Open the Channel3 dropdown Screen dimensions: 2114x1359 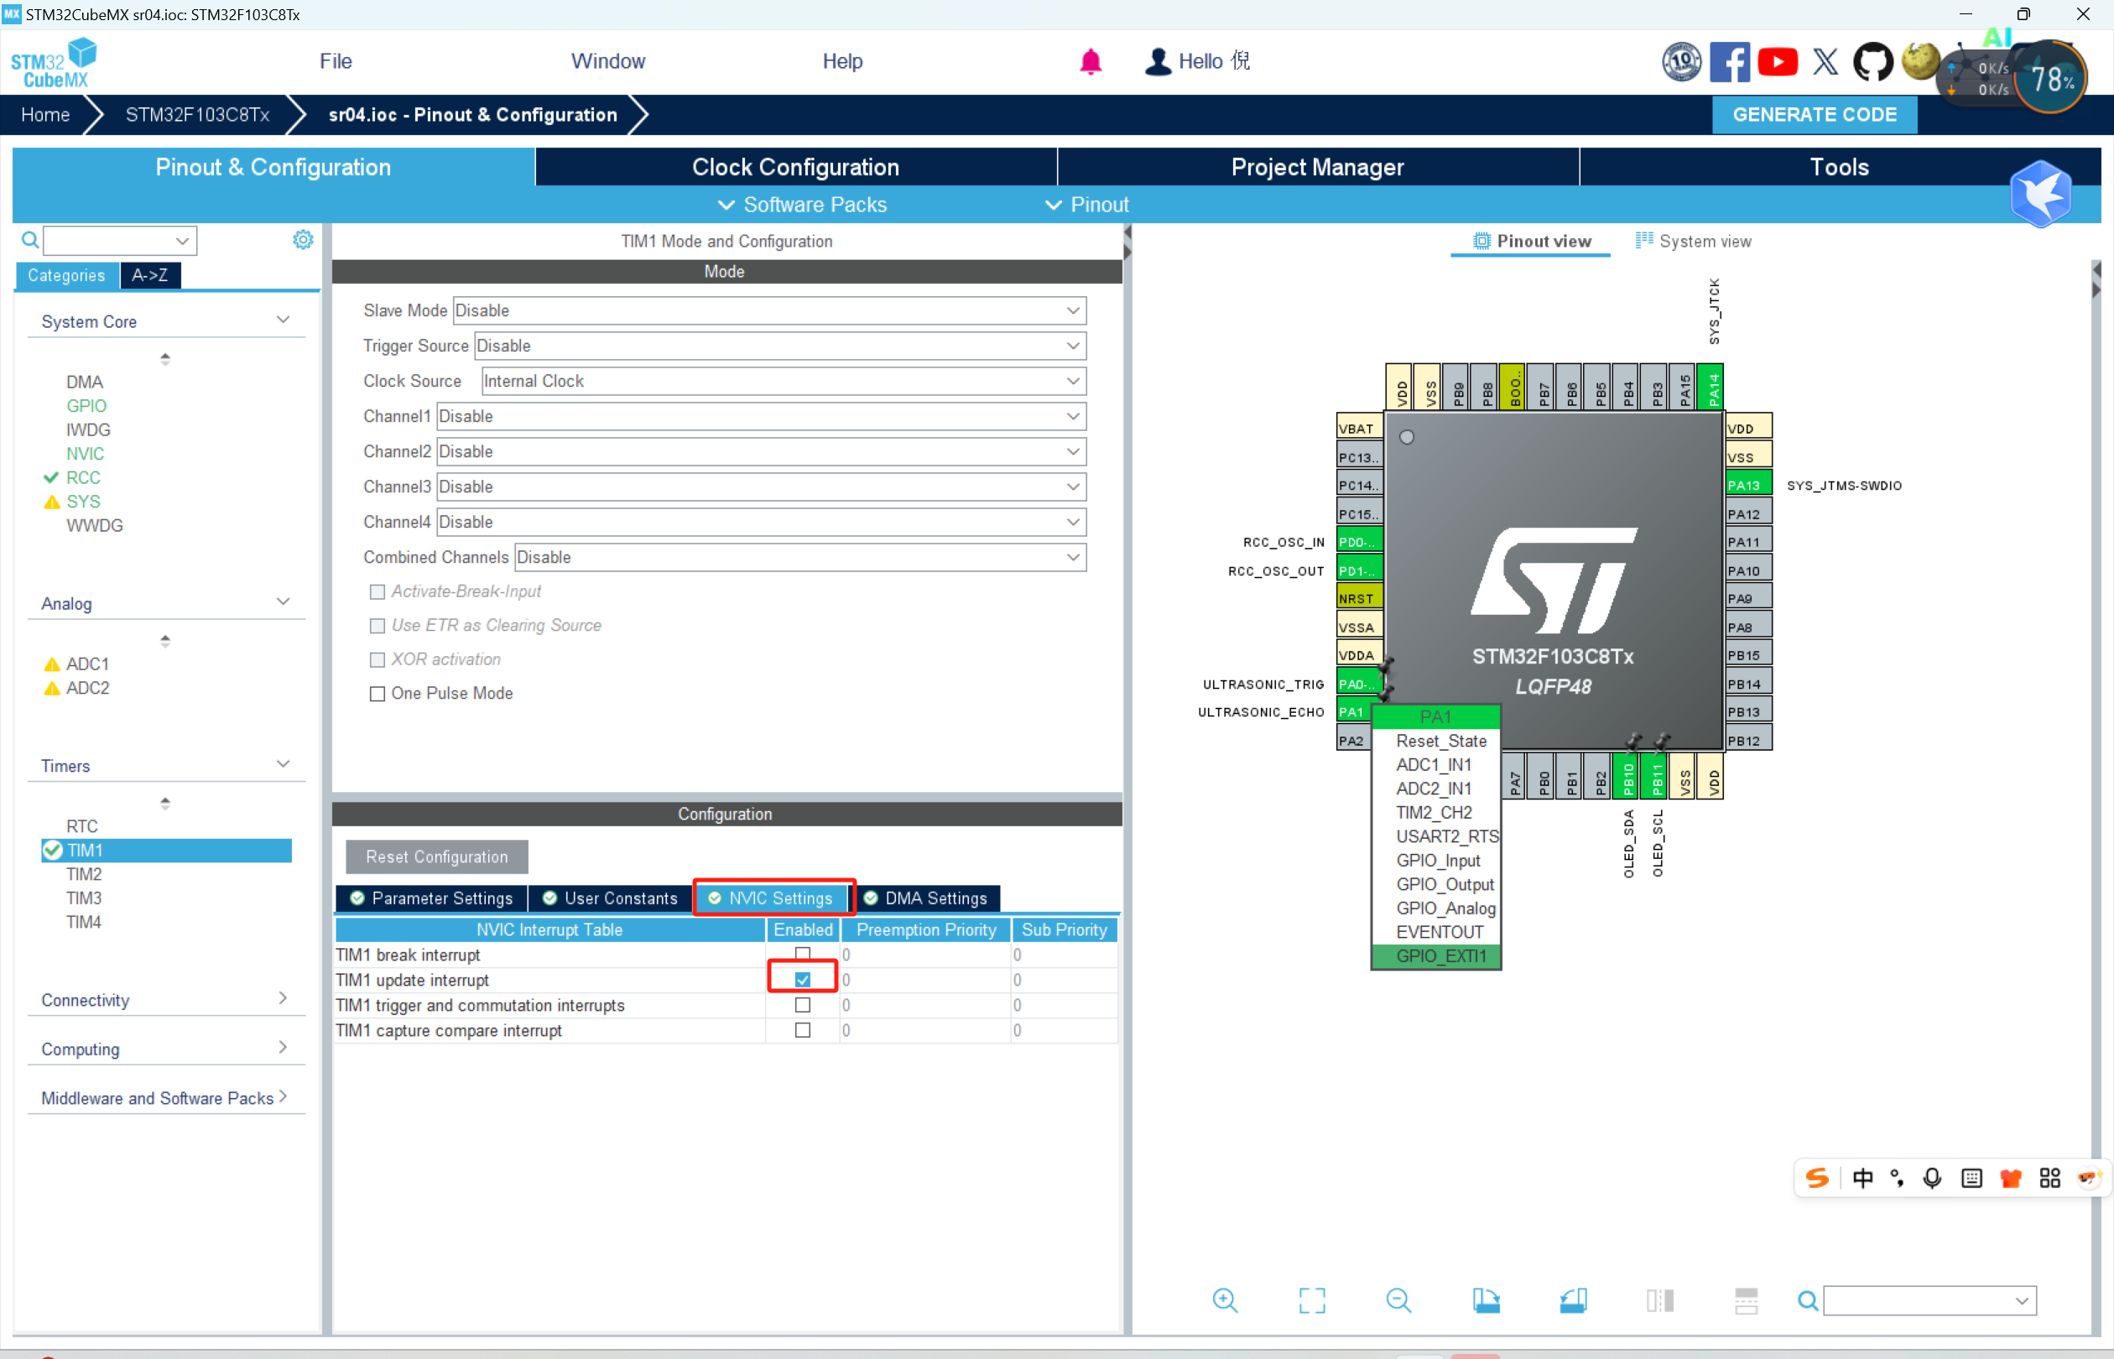coord(761,487)
